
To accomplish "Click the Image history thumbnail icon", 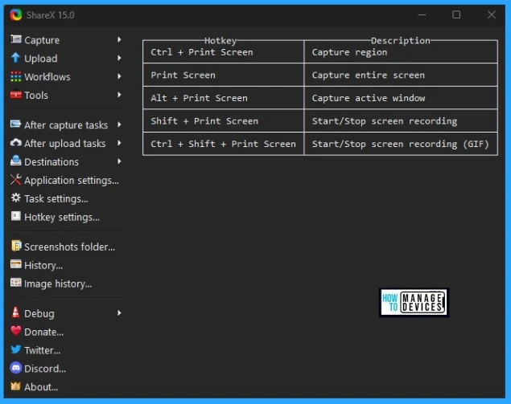I will pos(15,283).
